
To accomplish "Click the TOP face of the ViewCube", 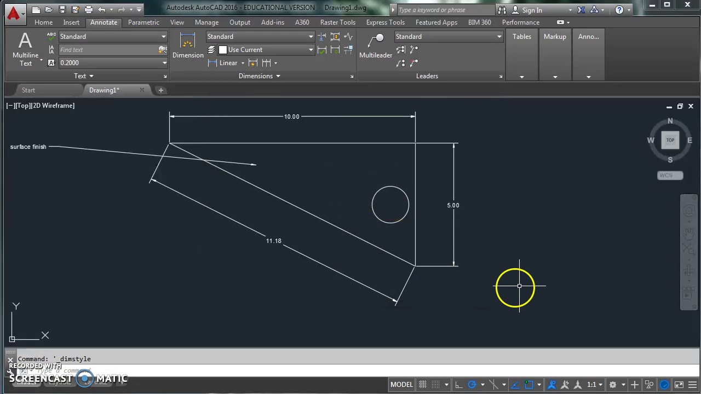I will 670,140.
